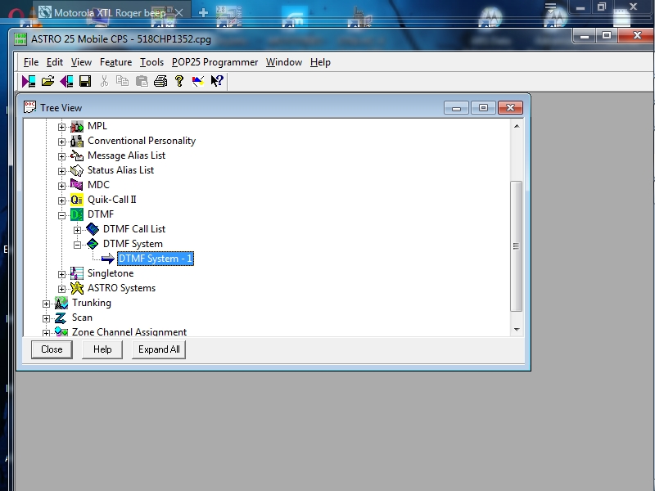Print using the printer toolbar icon
Screen dimensions: 655x491
coord(160,81)
